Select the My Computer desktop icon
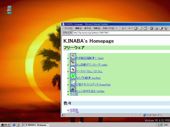170x127 pixels. tap(9, 10)
